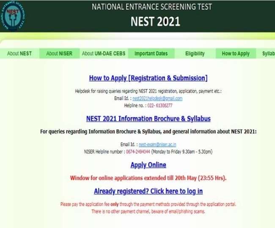Click the nest-exam@niser.ac.in email link
The width and height of the screenshot is (275, 228).
[x=157, y=144]
